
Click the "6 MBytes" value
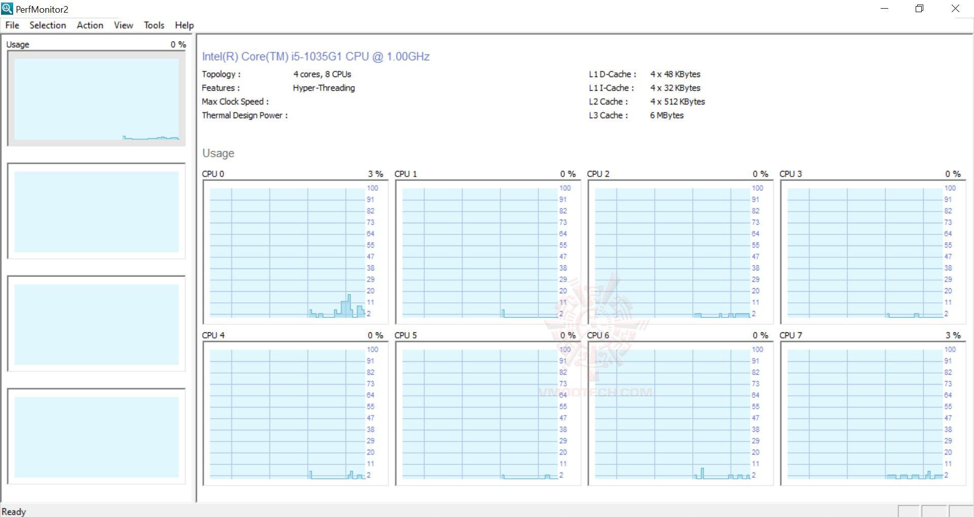tap(667, 115)
